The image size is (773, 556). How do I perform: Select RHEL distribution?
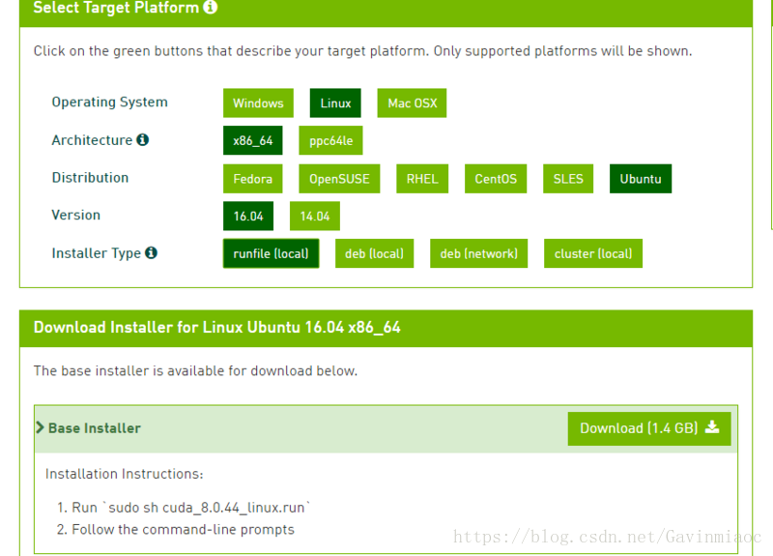pos(422,179)
